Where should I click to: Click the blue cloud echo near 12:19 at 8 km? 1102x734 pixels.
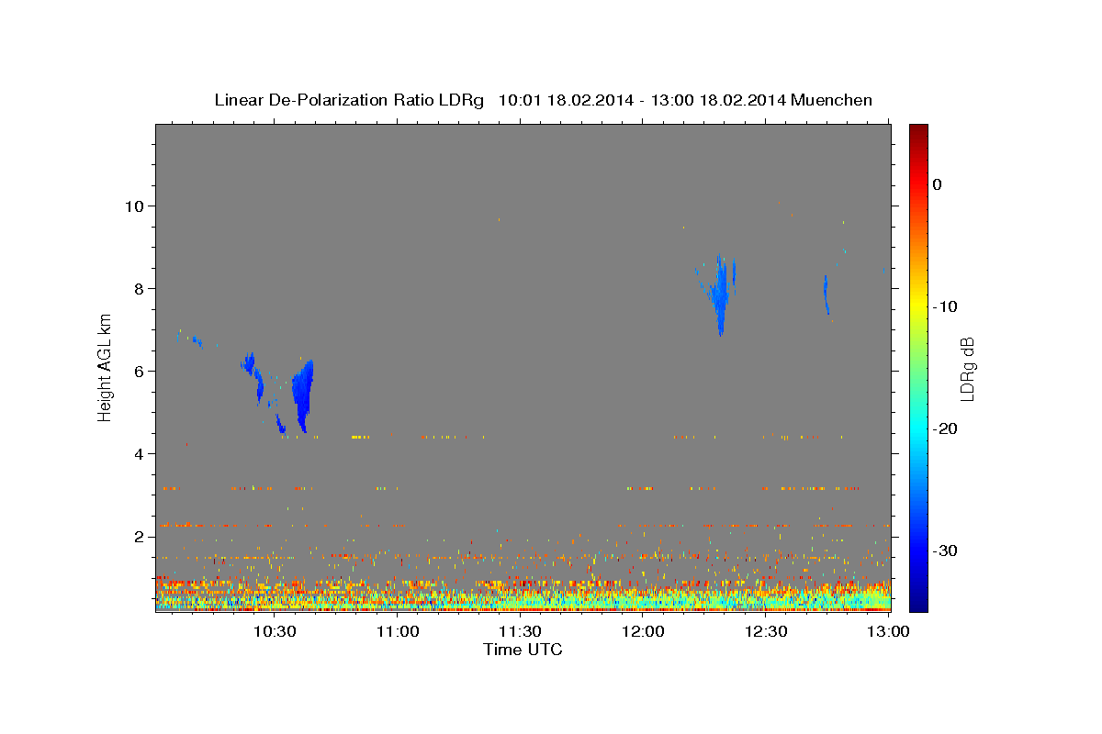(722, 294)
